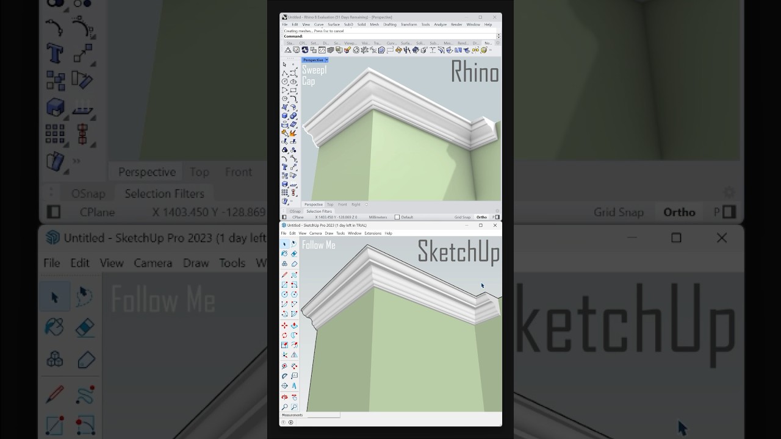Select the Rectangular Array tool in Rhino

(x=284, y=192)
